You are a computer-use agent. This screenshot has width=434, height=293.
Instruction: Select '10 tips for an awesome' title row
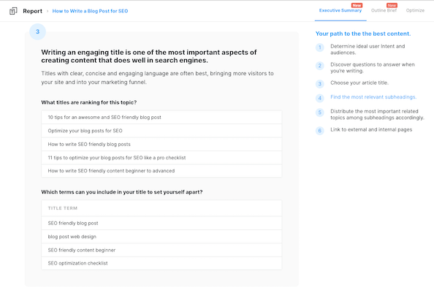[x=161, y=118]
